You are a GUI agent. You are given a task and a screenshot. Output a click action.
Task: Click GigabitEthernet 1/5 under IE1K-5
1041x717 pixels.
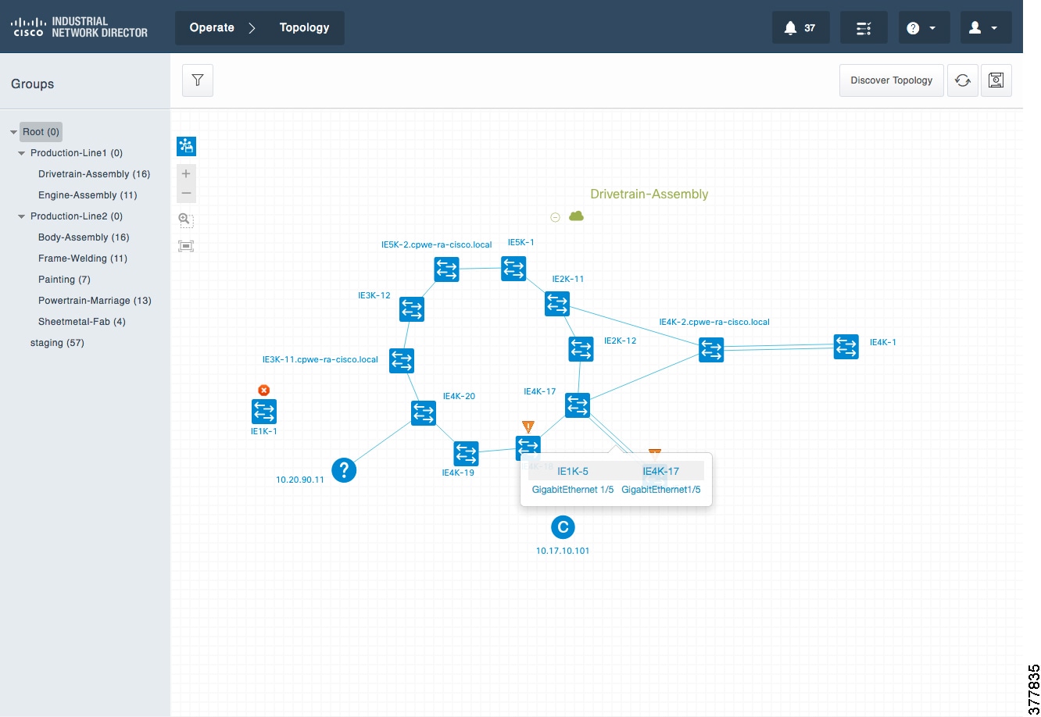pos(573,490)
